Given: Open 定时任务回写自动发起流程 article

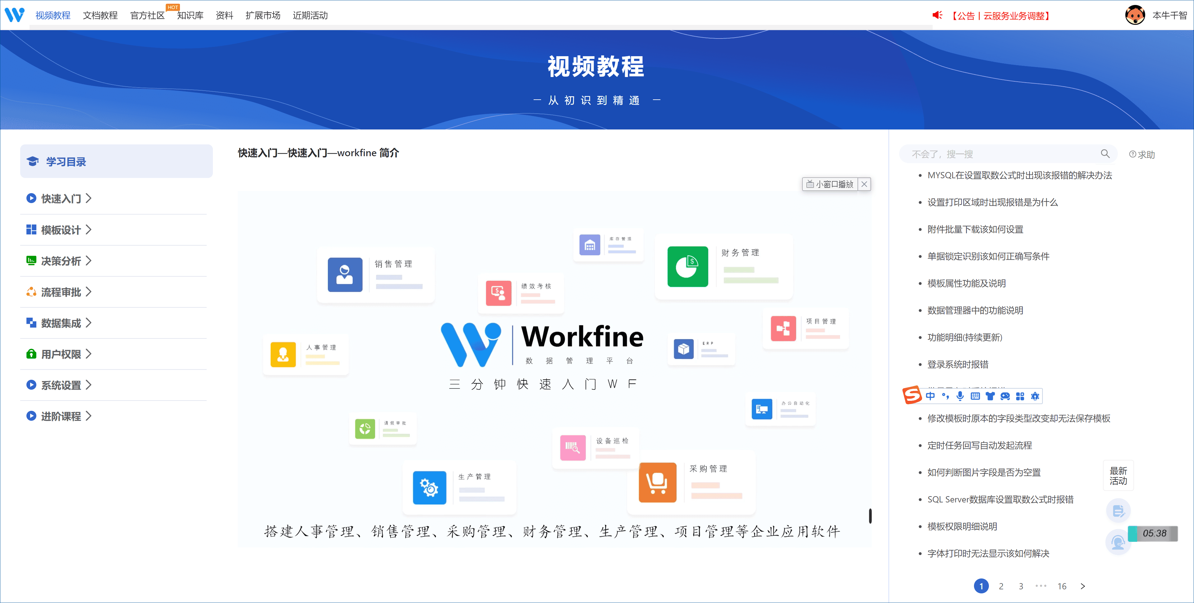Looking at the screenshot, I should [x=979, y=445].
